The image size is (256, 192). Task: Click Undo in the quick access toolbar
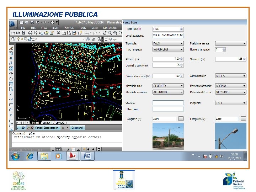(38, 22)
